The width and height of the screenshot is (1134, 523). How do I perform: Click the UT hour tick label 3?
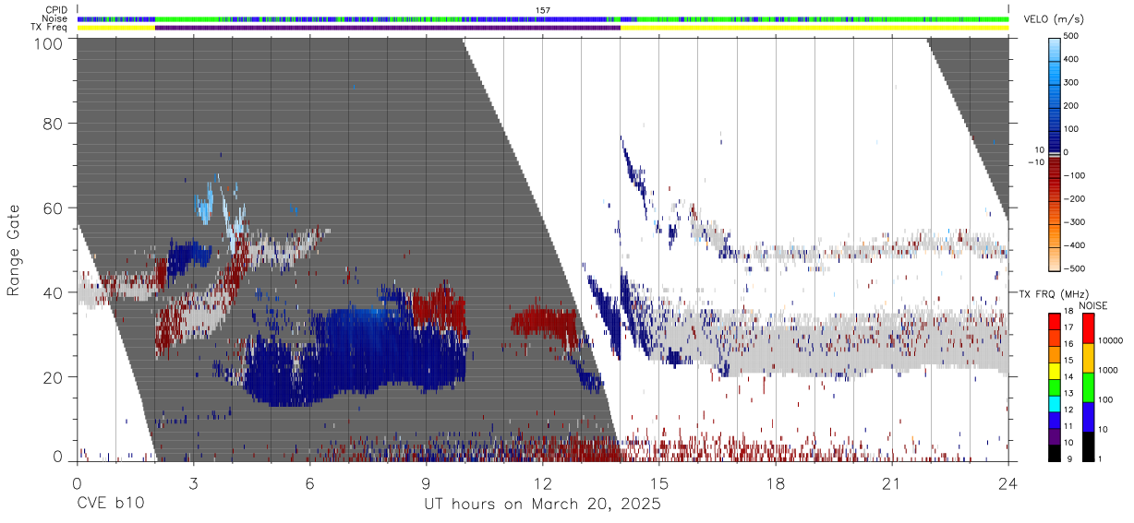click(x=193, y=483)
